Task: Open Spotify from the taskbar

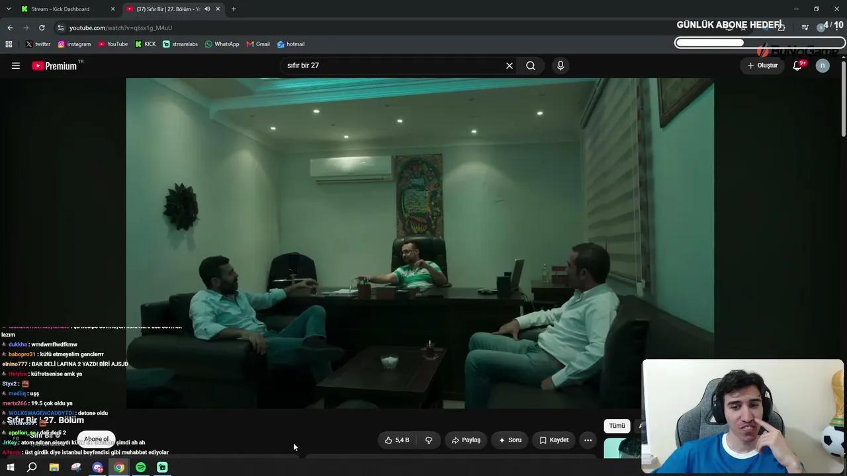Action: pos(141,467)
